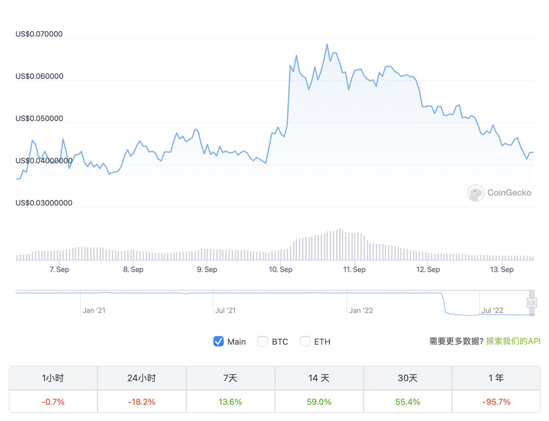Viewport: 549px width, 421px height.
Task: Click the drag handle on the range selector
Action: pos(531,303)
